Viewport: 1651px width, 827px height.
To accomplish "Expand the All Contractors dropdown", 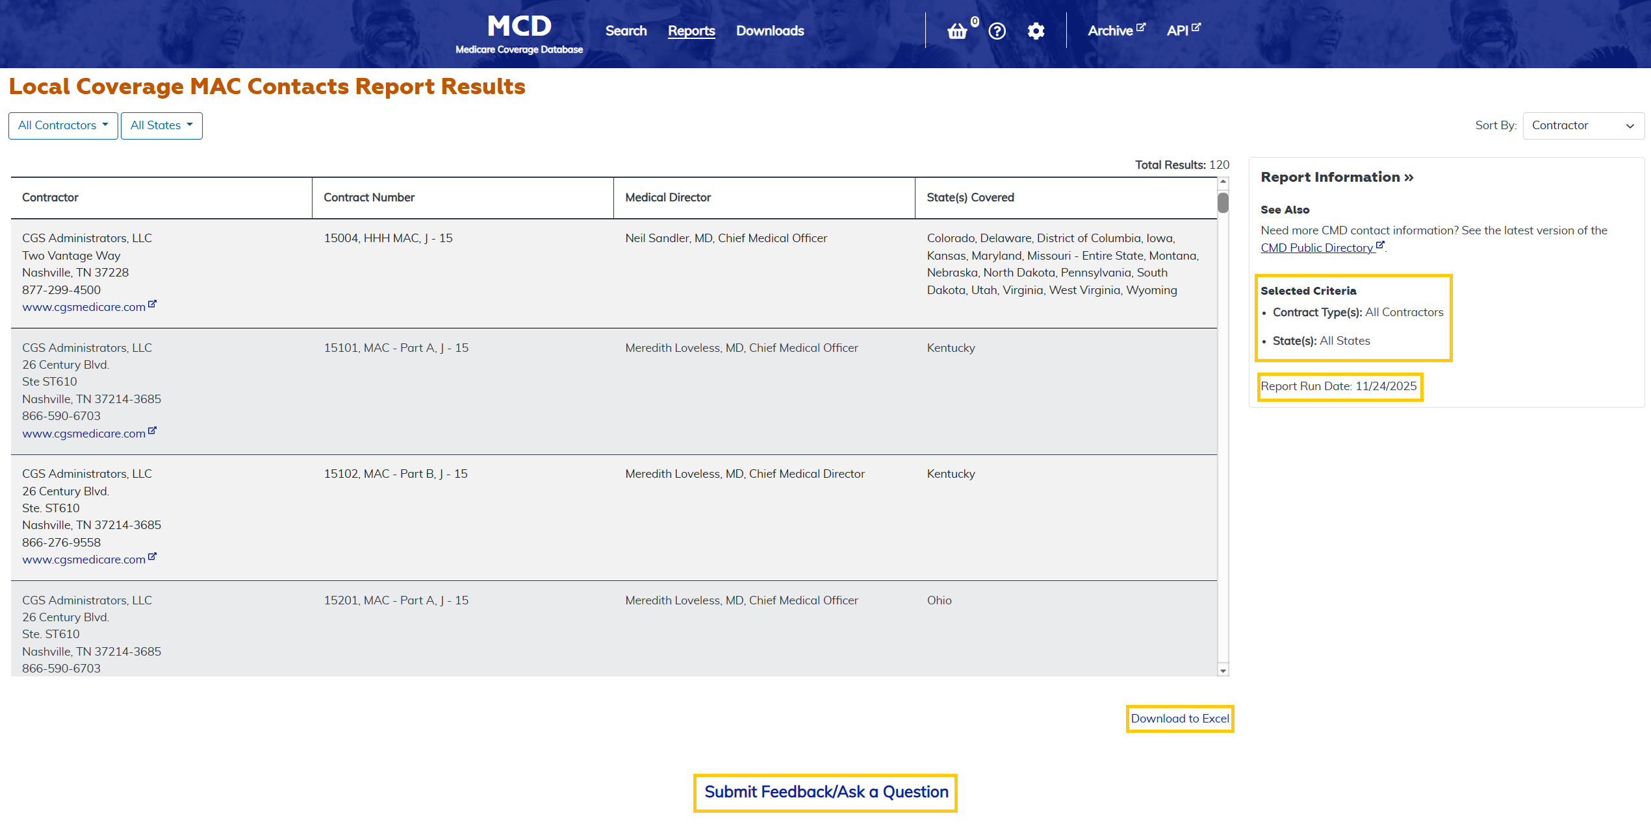I will point(63,125).
